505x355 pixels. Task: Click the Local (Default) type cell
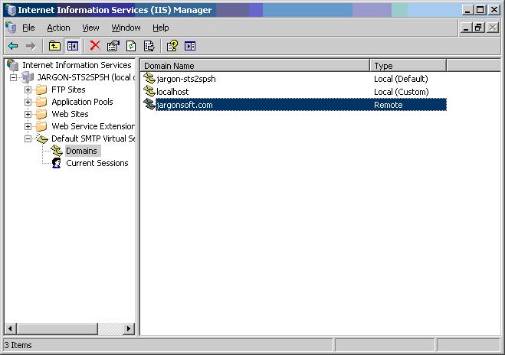click(x=401, y=79)
